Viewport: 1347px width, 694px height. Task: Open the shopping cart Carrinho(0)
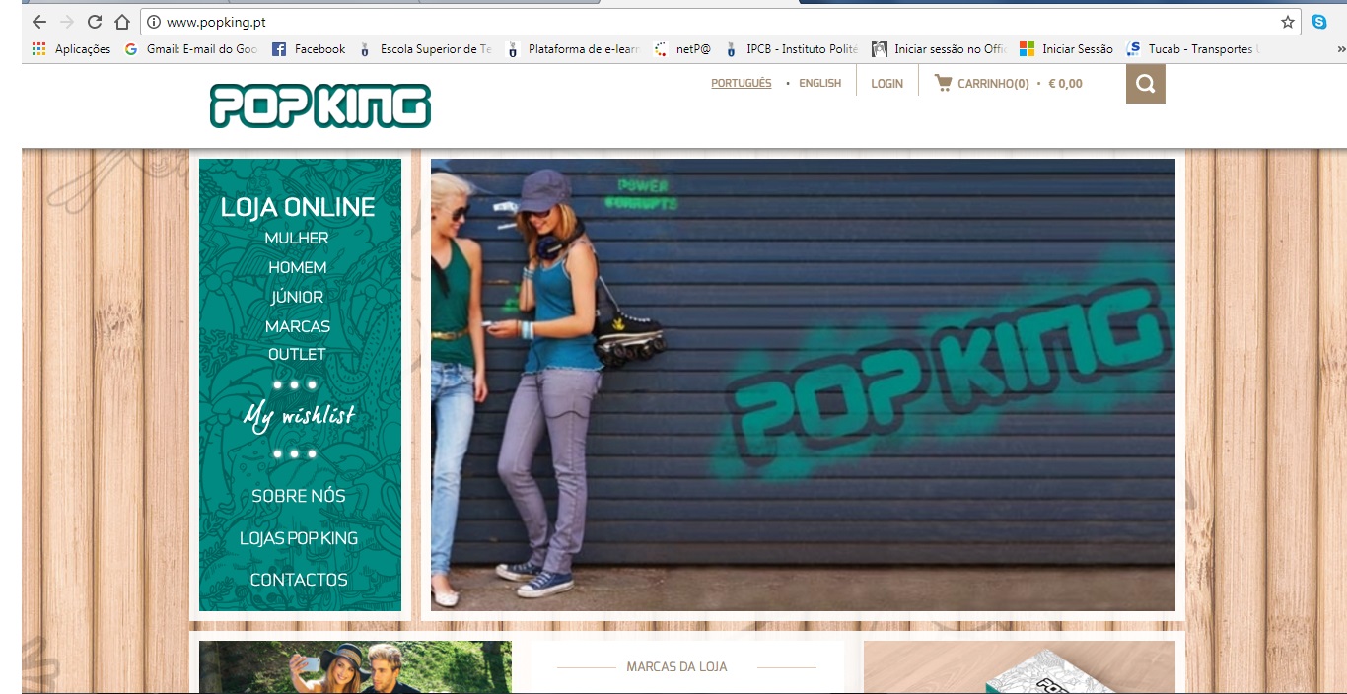coord(982,84)
